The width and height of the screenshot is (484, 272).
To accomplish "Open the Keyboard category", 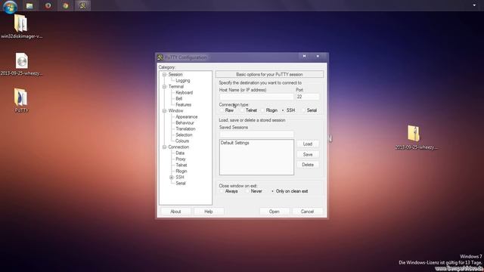I will [184, 92].
